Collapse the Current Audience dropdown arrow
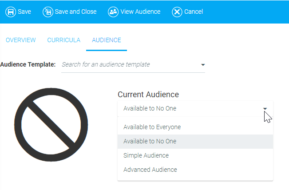Screen dimensions: 289x190 pos(265,109)
